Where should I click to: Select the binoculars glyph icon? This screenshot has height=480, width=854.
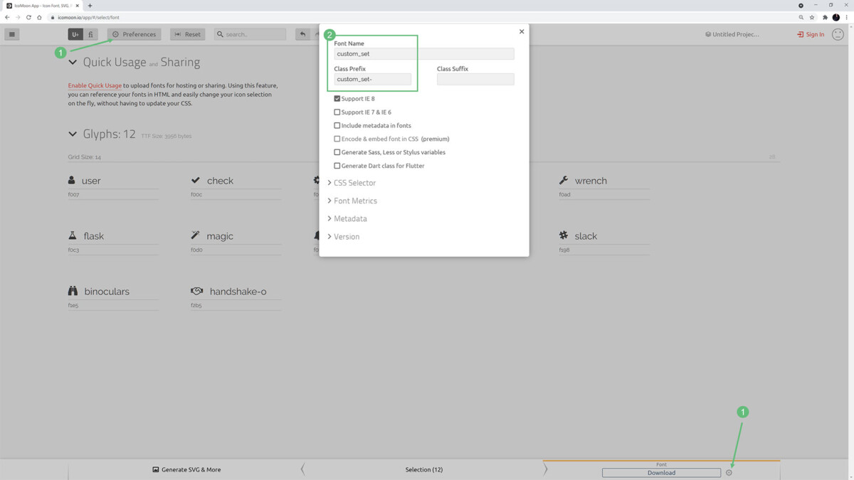point(72,290)
